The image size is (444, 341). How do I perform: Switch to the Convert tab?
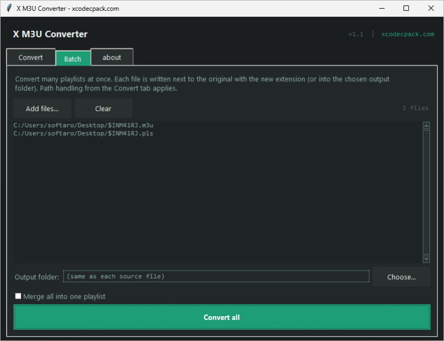(31, 57)
